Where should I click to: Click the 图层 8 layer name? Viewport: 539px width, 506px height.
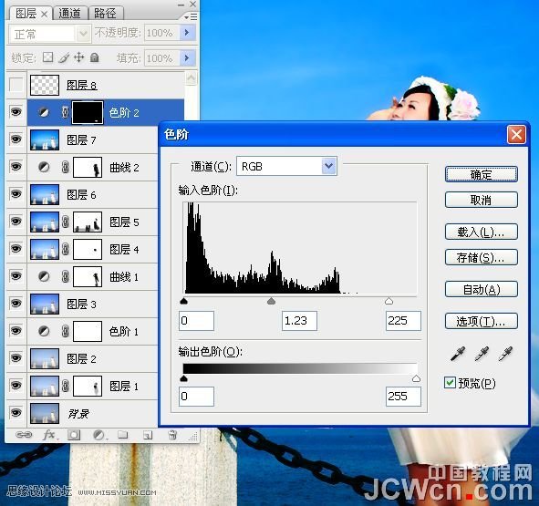(x=82, y=86)
